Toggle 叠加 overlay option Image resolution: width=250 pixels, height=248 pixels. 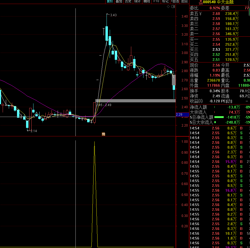click(x=119, y=1)
